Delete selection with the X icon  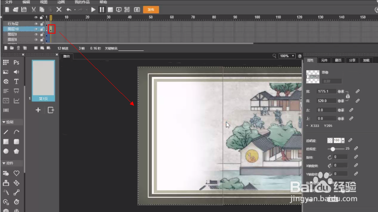(x=59, y=10)
